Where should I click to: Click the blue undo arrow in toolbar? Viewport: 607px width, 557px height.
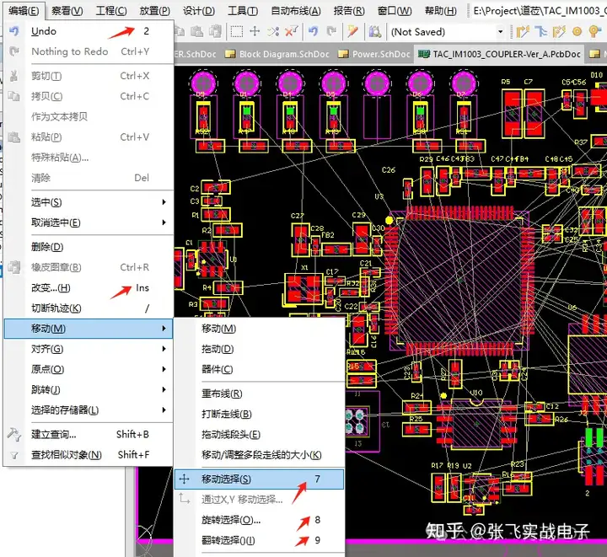(x=313, y=31)
